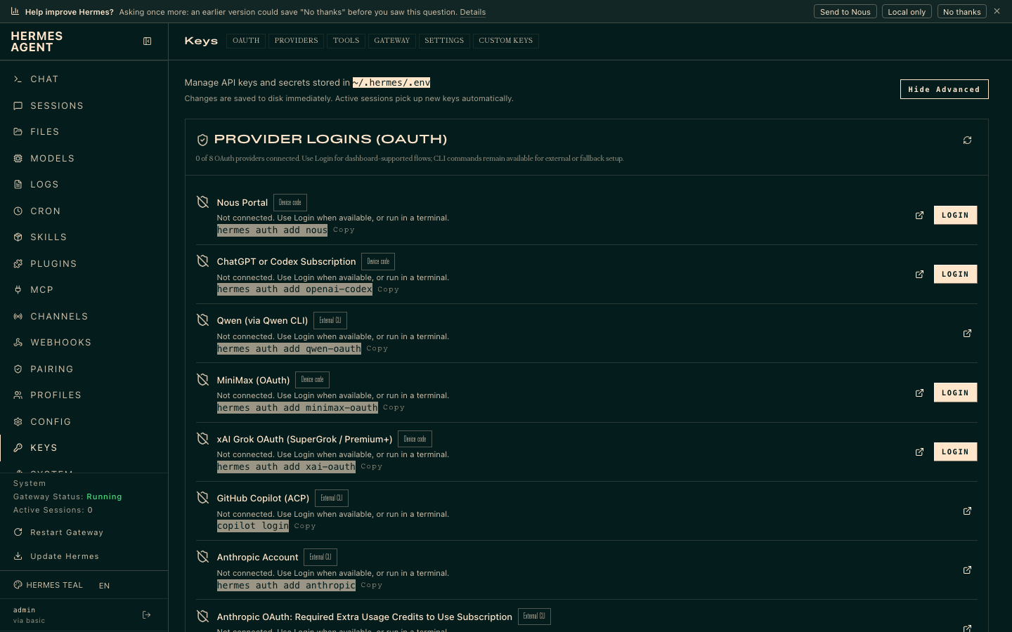Open Qwen CLI external link icon

(x=967, y=334)
